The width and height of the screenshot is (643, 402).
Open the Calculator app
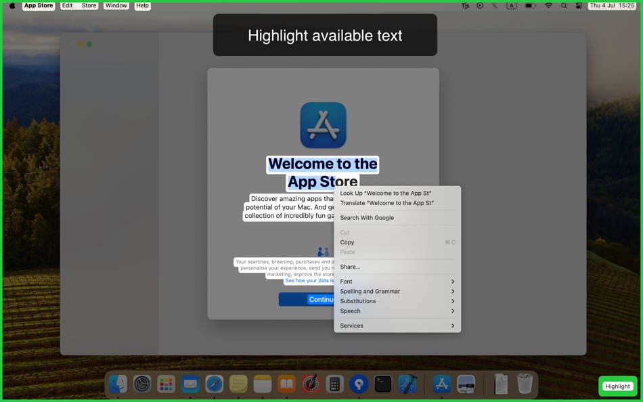pyautogui.click(x=334, y=384)
